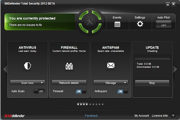
Task: Click 'Last scan: today' text
Action: (27, 51)
